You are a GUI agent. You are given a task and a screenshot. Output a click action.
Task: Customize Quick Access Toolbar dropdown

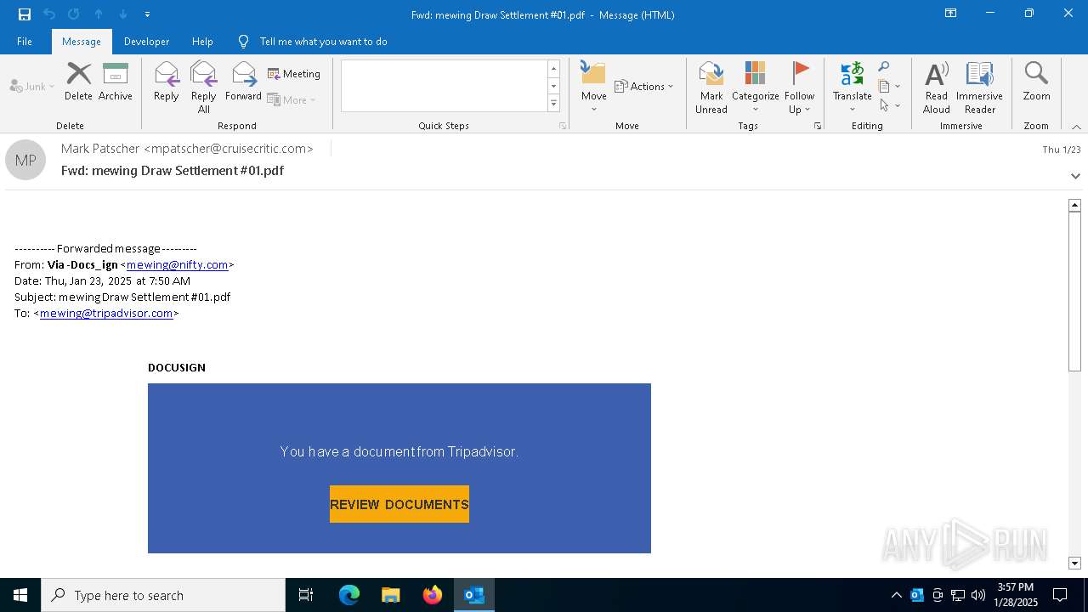tap(148, 14)
